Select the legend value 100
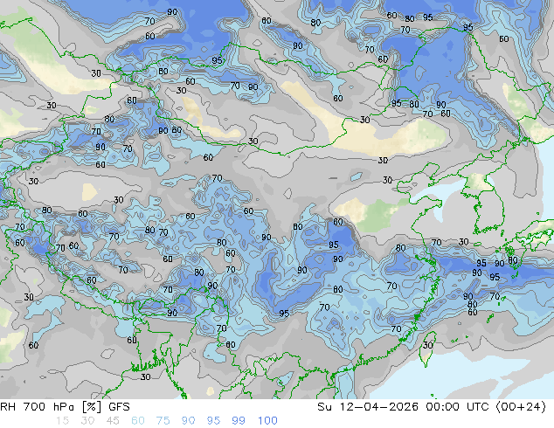This screenshot has width=554, height=428. [267, 421]
